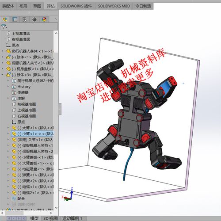
Task: Expand the 配合 mates folder
Action: (x=8, y=198)
